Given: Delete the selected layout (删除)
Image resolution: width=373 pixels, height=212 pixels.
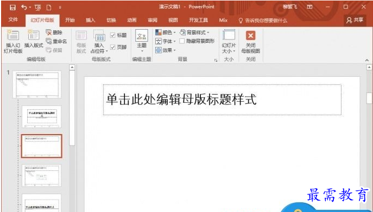Looking at the screenshot, I should (54, 32).
